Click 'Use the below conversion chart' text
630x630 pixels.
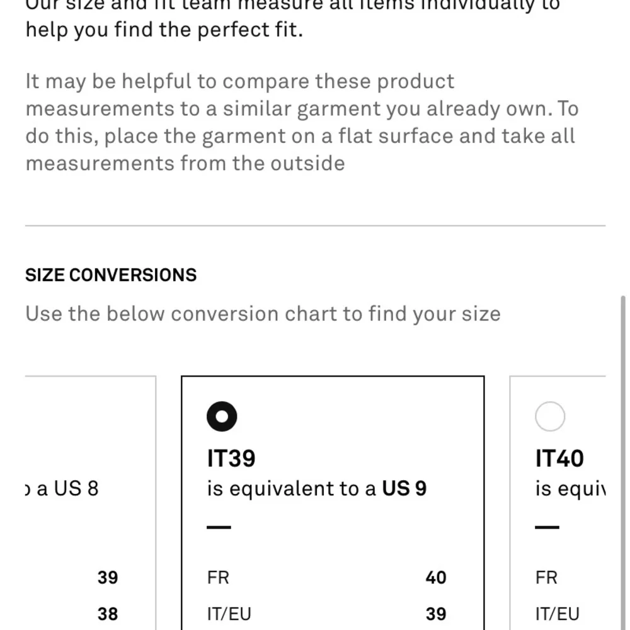263,314
